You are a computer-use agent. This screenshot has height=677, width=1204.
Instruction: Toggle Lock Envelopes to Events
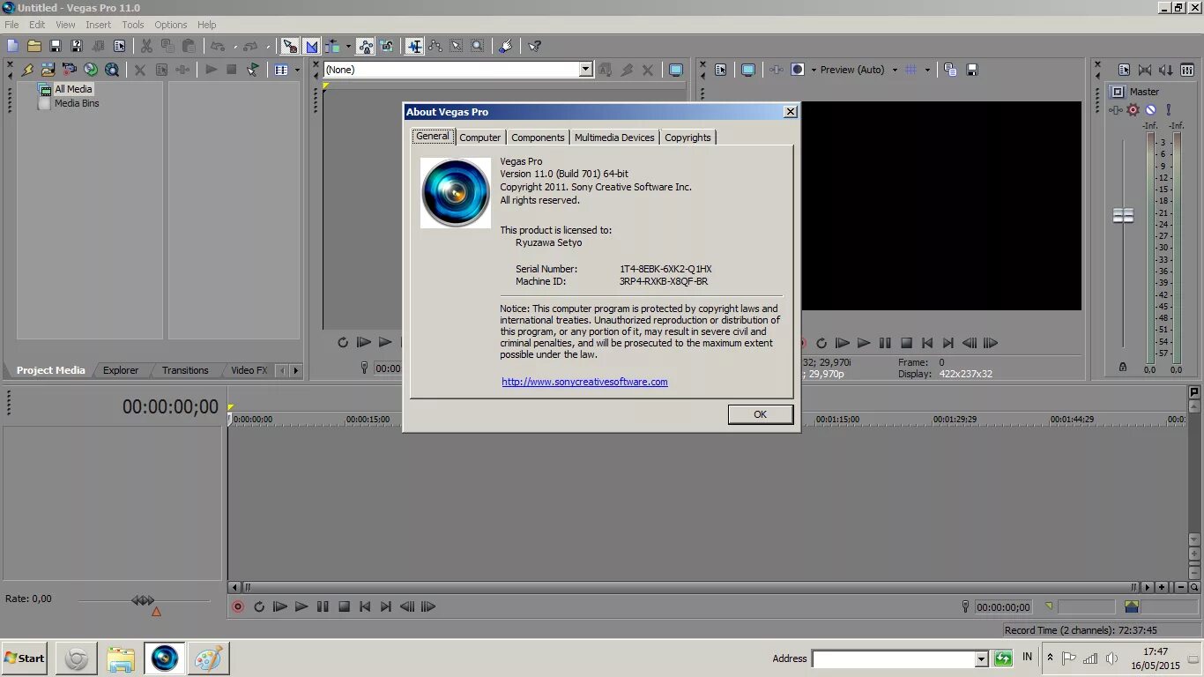(x=365, y=46)
